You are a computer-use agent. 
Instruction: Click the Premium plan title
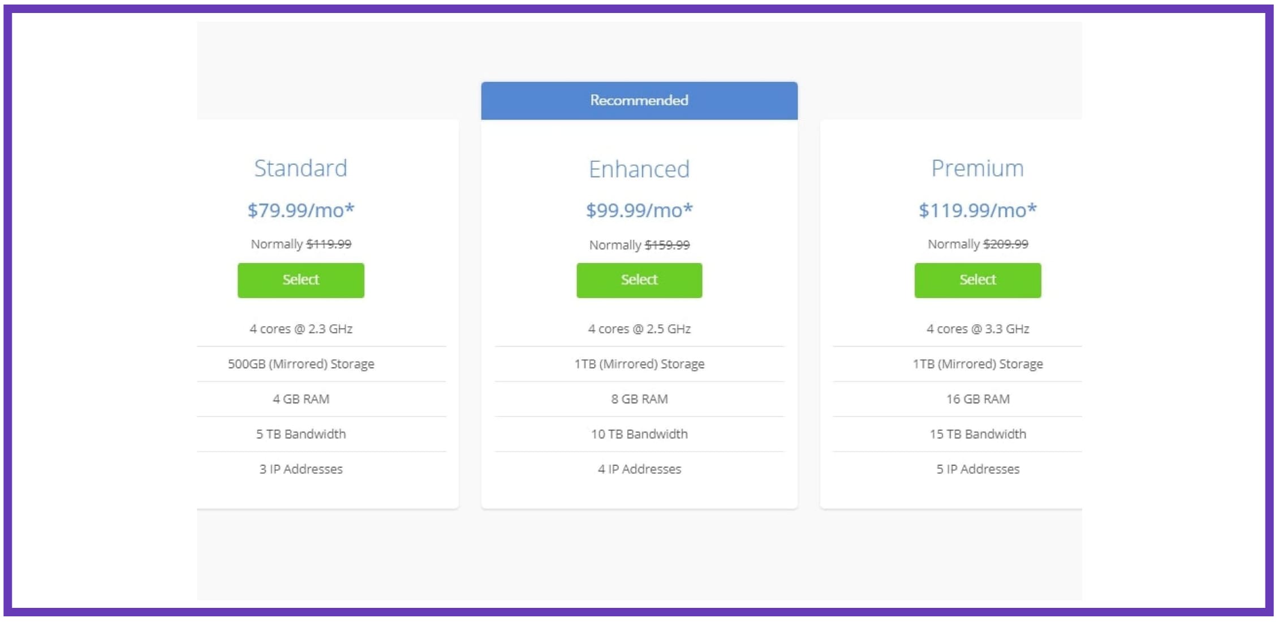tap(977, 169)
